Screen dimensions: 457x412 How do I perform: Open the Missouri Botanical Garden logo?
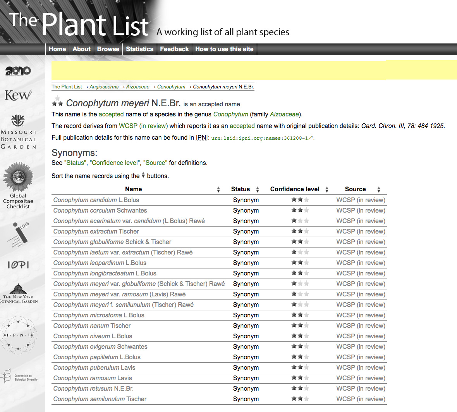tap(18, 132)
